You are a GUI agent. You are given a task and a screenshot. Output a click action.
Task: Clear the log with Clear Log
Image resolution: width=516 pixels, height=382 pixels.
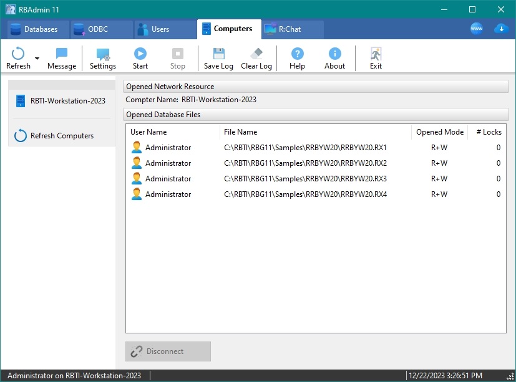[256, 58]
